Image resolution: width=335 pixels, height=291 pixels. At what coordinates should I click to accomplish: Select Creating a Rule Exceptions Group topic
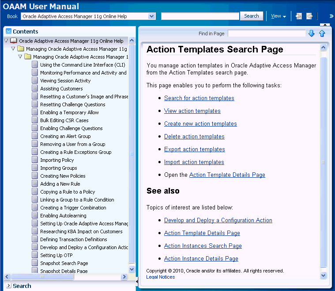76,152
